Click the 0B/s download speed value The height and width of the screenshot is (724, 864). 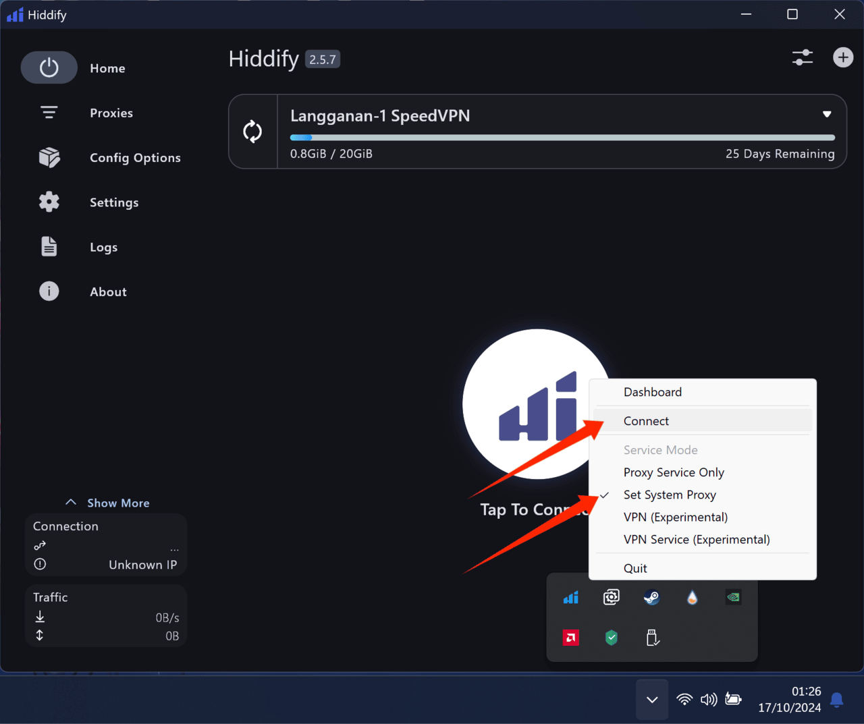point(167,617)
